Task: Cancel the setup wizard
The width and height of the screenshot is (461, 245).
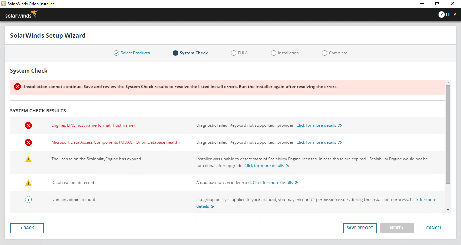Action: pos(434,228)
